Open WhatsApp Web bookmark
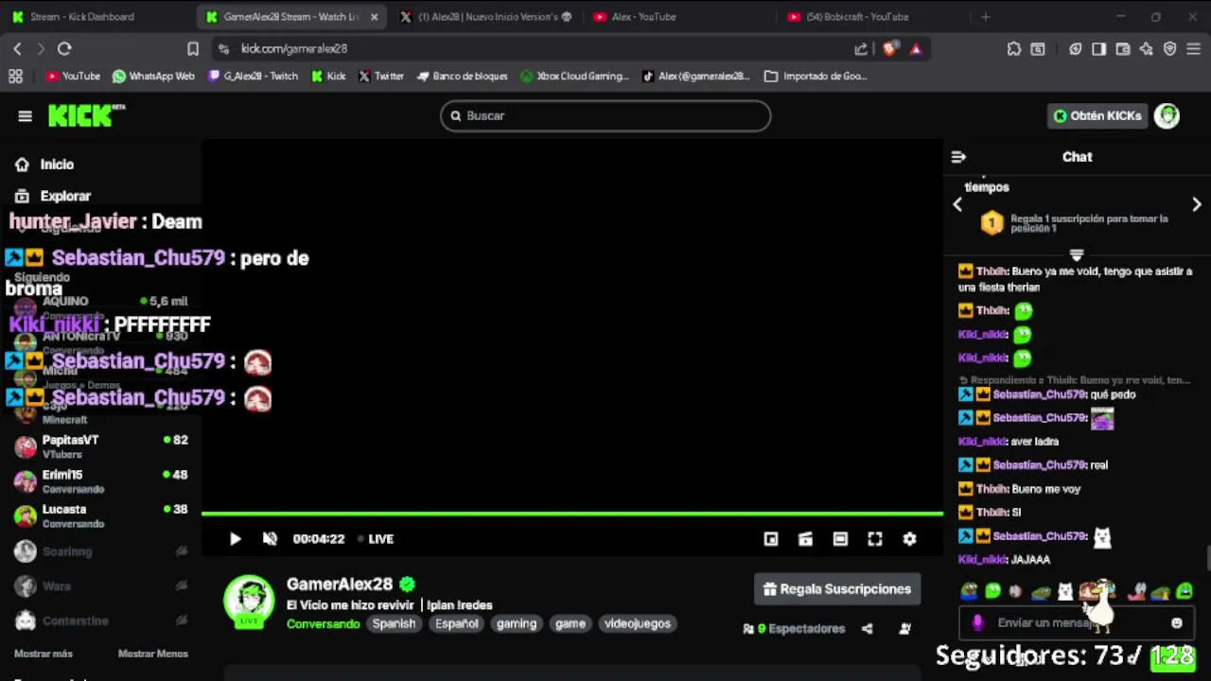Viewport: 1211px width, 681px height. (153, 76)
